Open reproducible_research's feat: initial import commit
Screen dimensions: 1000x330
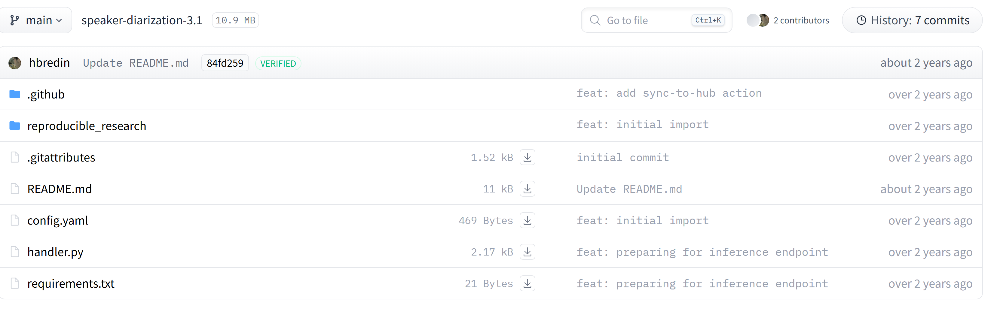(642, 125)
